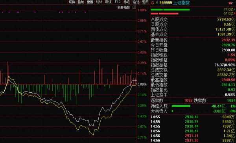Click the green buy volume bar

[x=170, y=9]
